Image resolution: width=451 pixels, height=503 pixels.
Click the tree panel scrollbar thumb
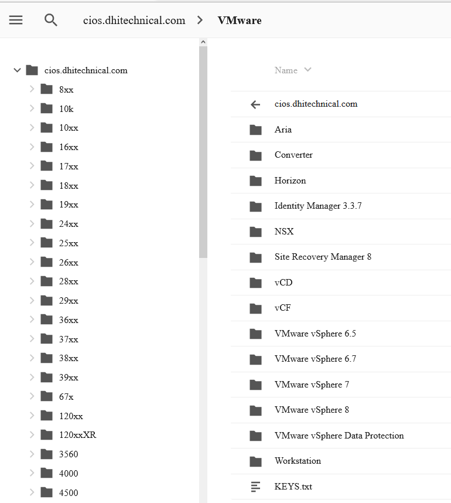203,152
